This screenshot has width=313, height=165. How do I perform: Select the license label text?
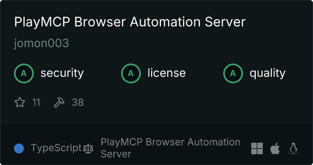click(166, 73)
